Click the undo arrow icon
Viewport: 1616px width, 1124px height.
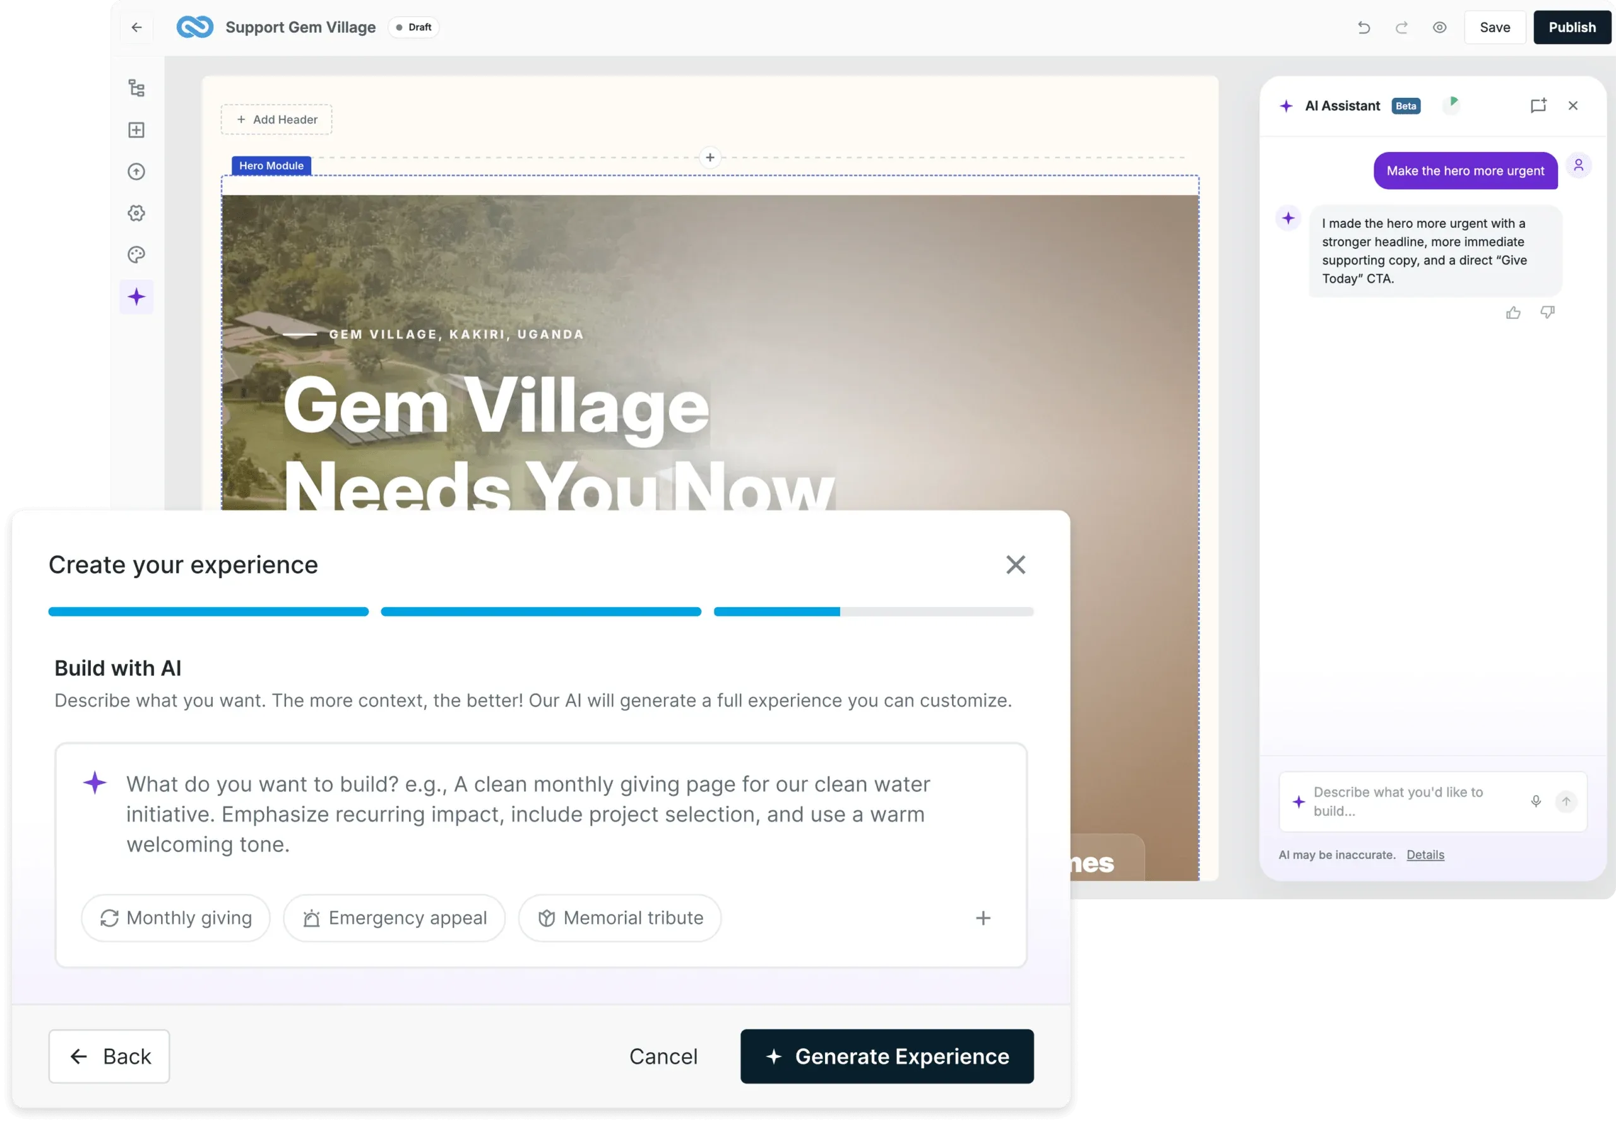pyautogui.click(x=1363, y=27)
